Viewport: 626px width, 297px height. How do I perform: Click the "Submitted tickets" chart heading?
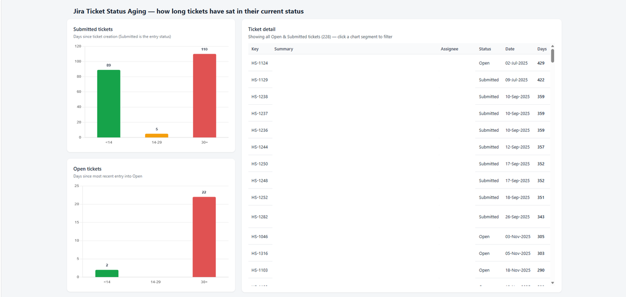coord(93,29)
